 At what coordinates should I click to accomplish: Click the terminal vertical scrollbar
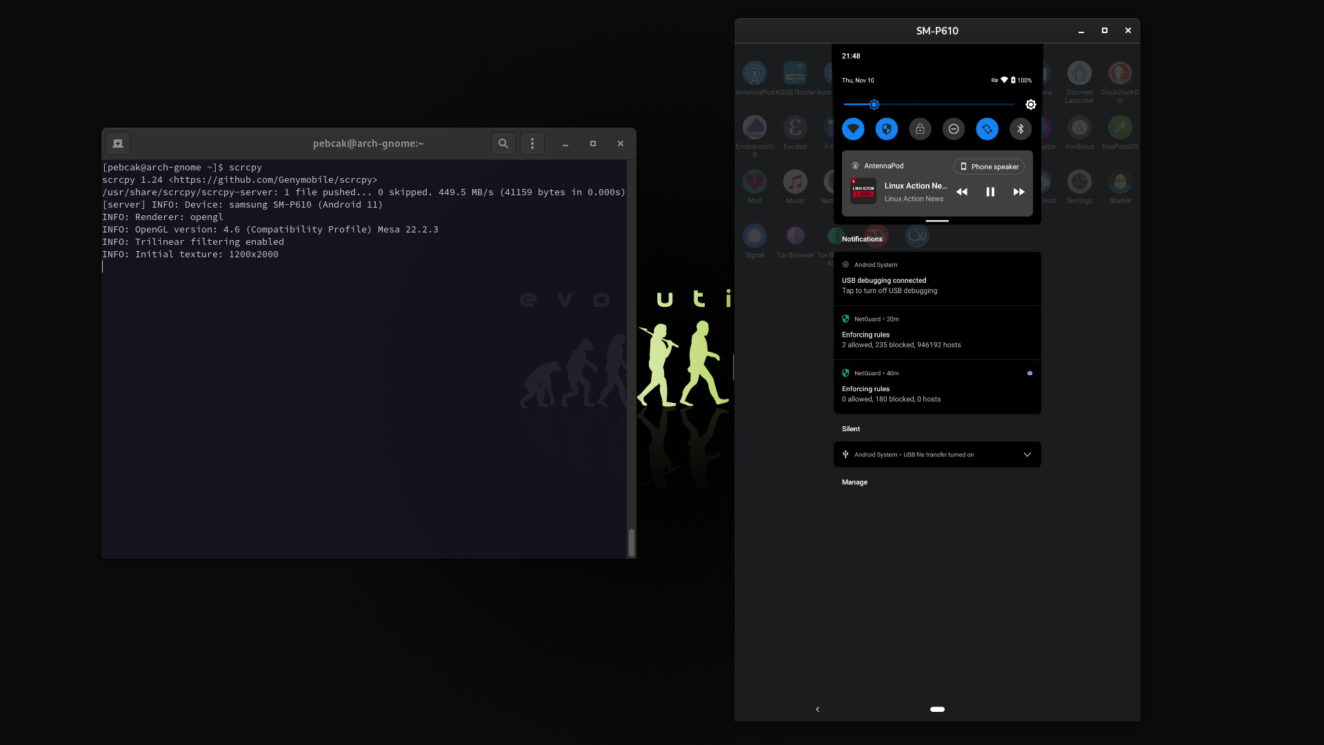tap(631, 542)
